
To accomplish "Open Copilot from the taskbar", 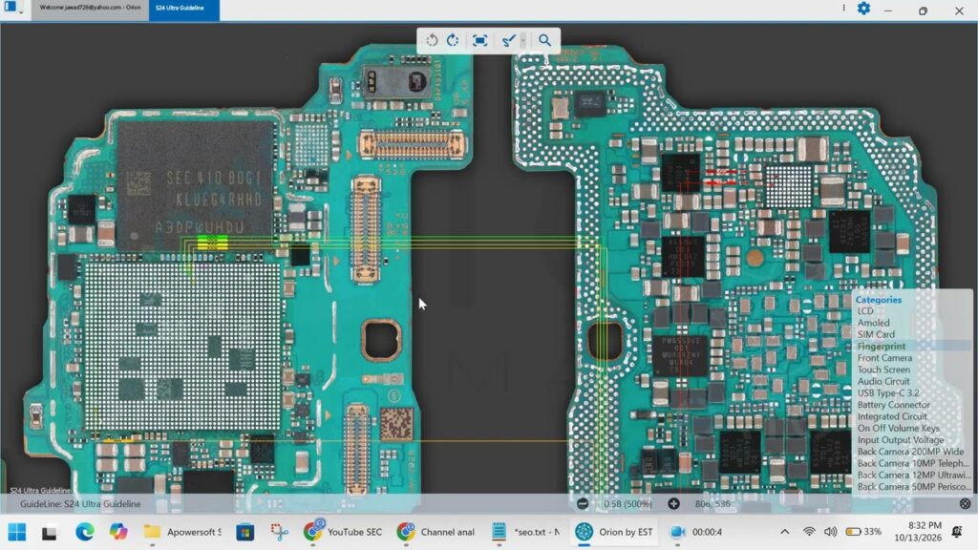I will [x=117, y=532].
